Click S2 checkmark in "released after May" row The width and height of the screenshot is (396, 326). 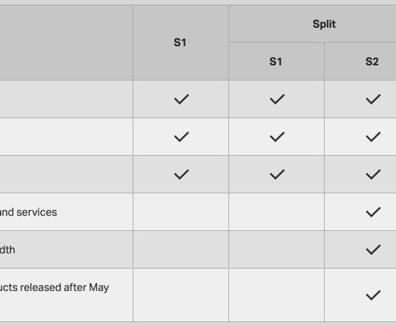click(x=373, y=295)
